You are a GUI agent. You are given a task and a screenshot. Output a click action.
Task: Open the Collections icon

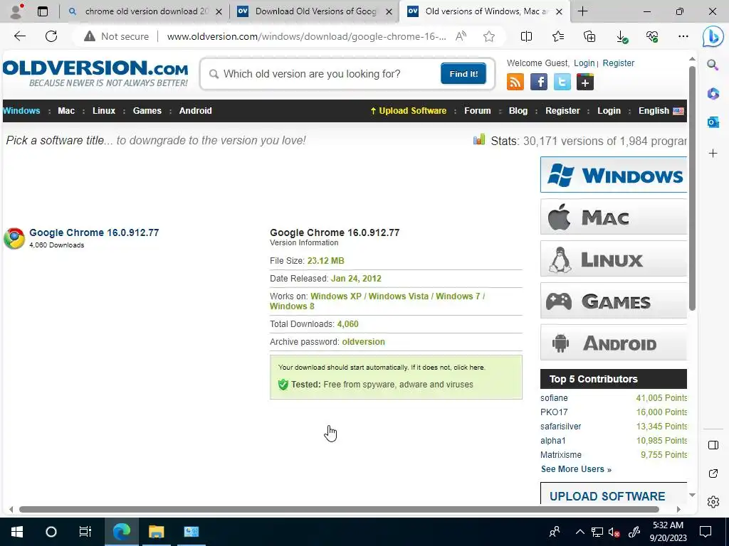click(589, 36)
